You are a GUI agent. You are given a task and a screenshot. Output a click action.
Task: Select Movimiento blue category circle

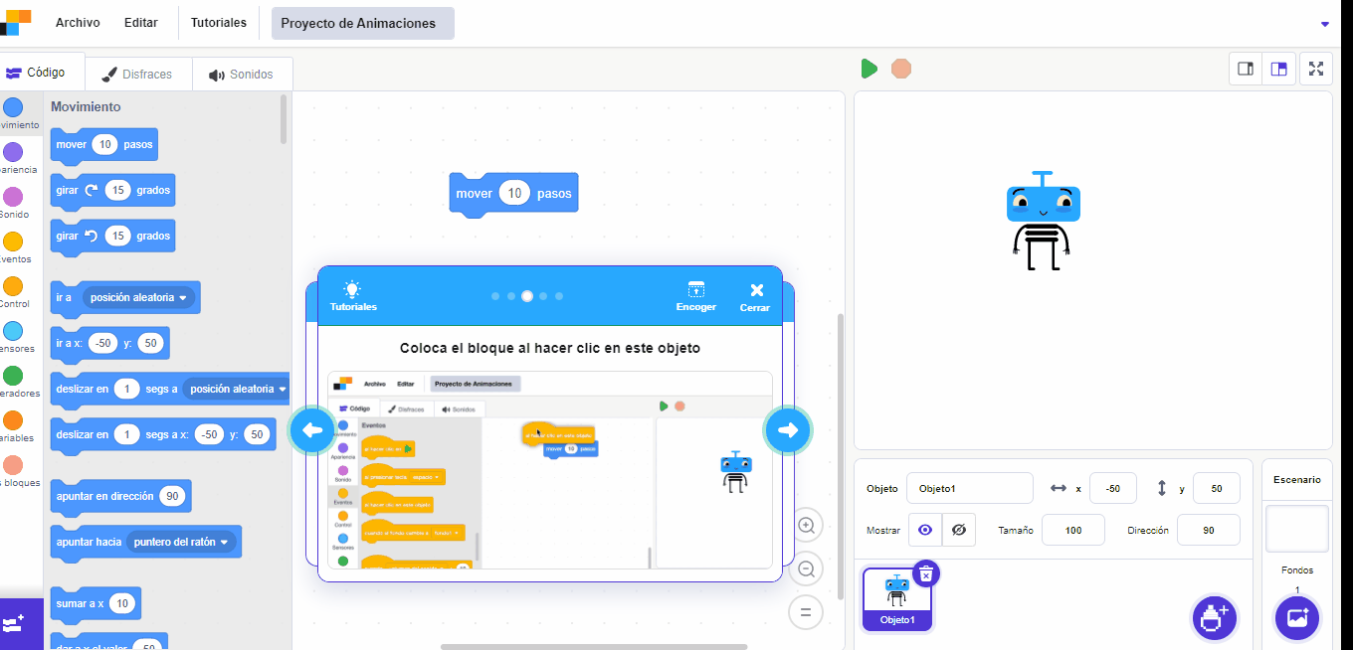coord(13,106)
